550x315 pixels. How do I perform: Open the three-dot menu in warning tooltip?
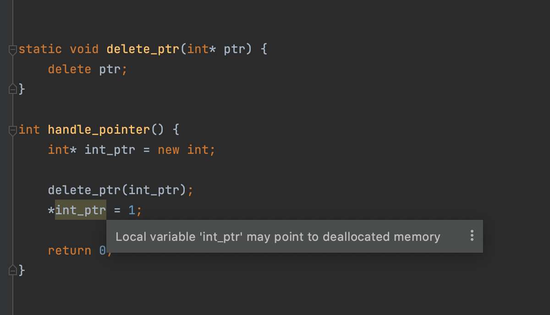tap(472, 236)
